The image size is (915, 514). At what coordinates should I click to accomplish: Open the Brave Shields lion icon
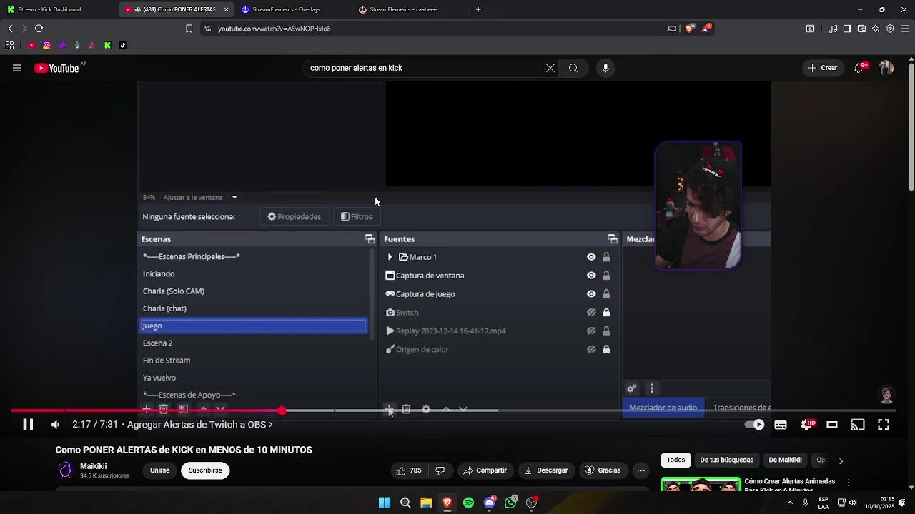tap(690, 29)
